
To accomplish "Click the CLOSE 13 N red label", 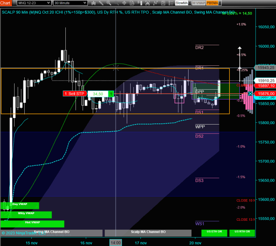I will [246, 220].
